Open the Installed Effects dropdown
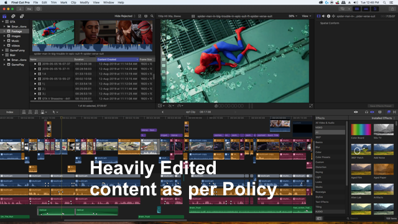This screenshot has width=398, height=224. click(383, 118)
